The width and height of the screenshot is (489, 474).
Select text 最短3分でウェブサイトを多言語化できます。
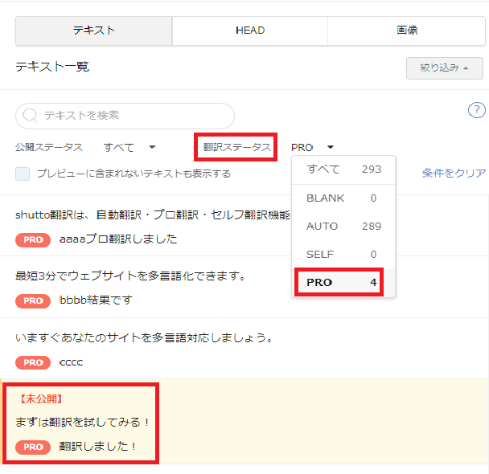point(131,276)
